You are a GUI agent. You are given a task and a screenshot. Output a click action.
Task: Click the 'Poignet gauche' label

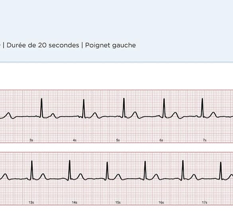point(110,45)
